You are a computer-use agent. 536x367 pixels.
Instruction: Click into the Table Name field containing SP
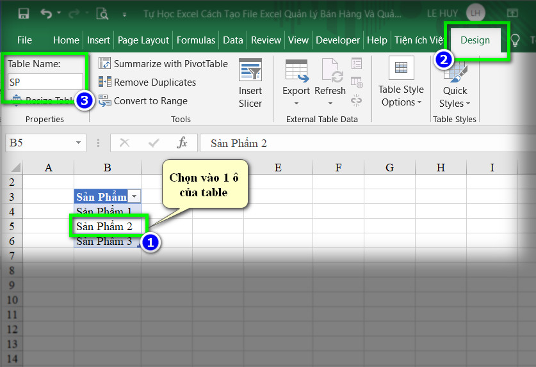point(45,82)
